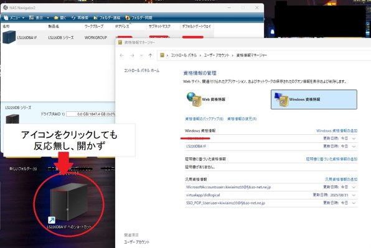Screen dimensions: 371x248
Task: Click Windows 資格情報の追加 link
Action: (x=337, y=131)
